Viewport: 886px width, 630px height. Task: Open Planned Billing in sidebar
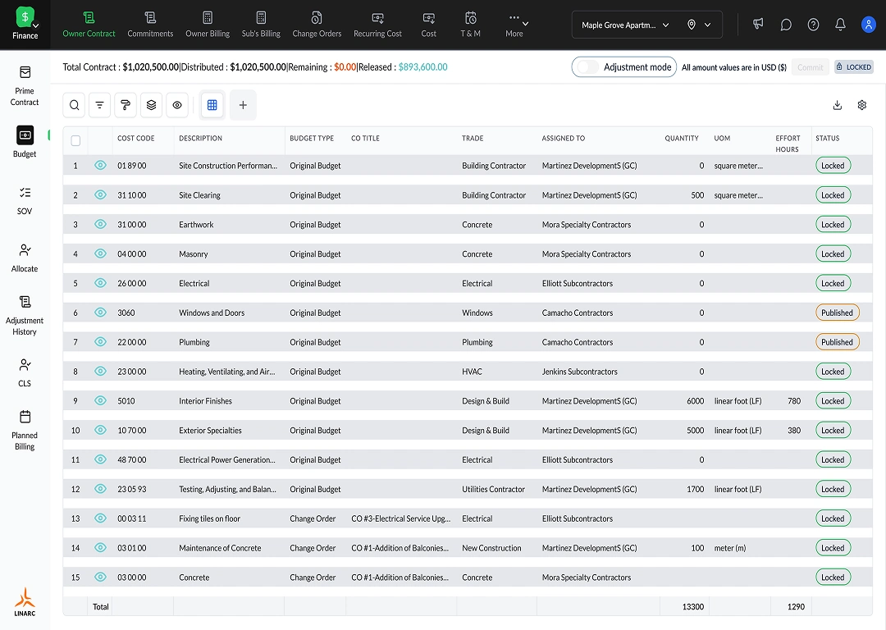25,431
